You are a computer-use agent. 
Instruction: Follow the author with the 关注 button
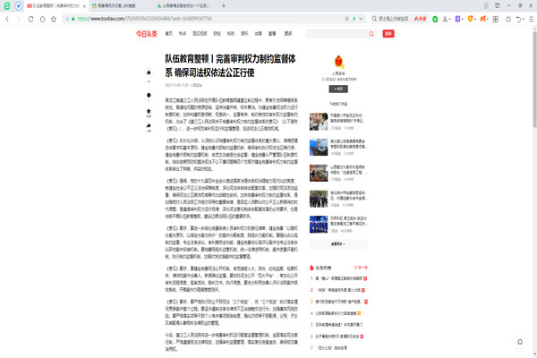pos(338,89)
